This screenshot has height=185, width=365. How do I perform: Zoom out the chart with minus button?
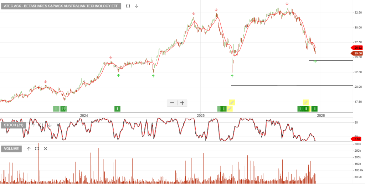(x=172, y=103)
